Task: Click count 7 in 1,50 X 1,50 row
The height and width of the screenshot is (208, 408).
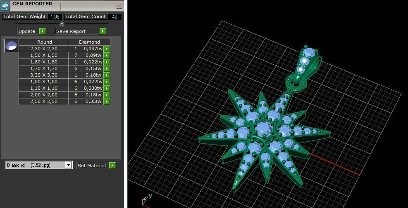Action: [x=76, y=55]
